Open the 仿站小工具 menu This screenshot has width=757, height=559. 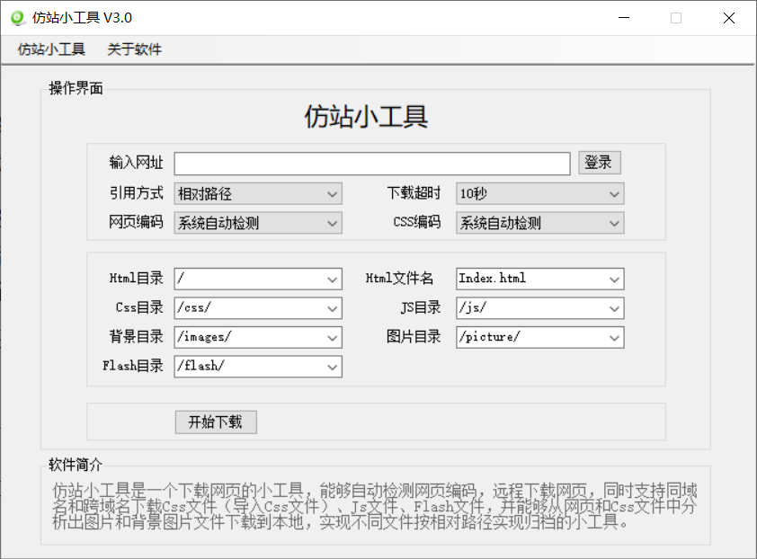(51, 49)
